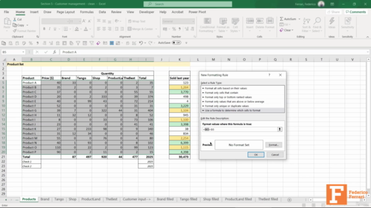Switch to the Page Layout ribbon tab

tap(66, 12)
